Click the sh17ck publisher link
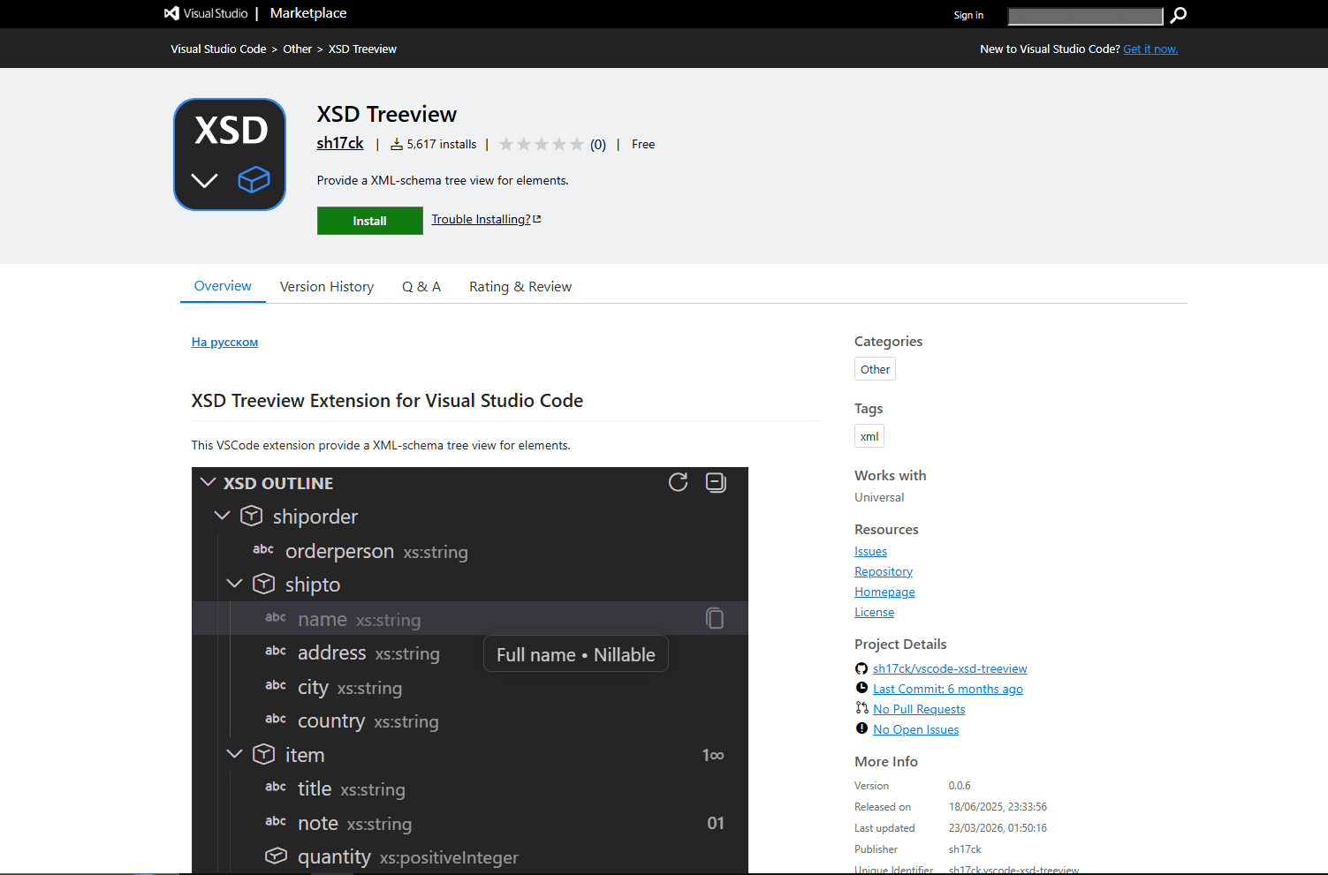The width and height of the screenshot is (1328, 875). pyautogui.click(x=340, y=143)
